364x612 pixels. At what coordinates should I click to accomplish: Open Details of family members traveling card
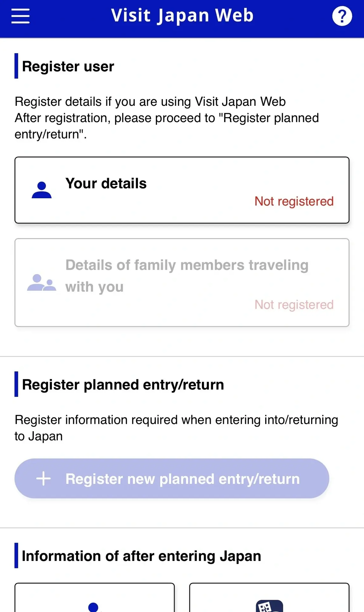pos(182,282)
